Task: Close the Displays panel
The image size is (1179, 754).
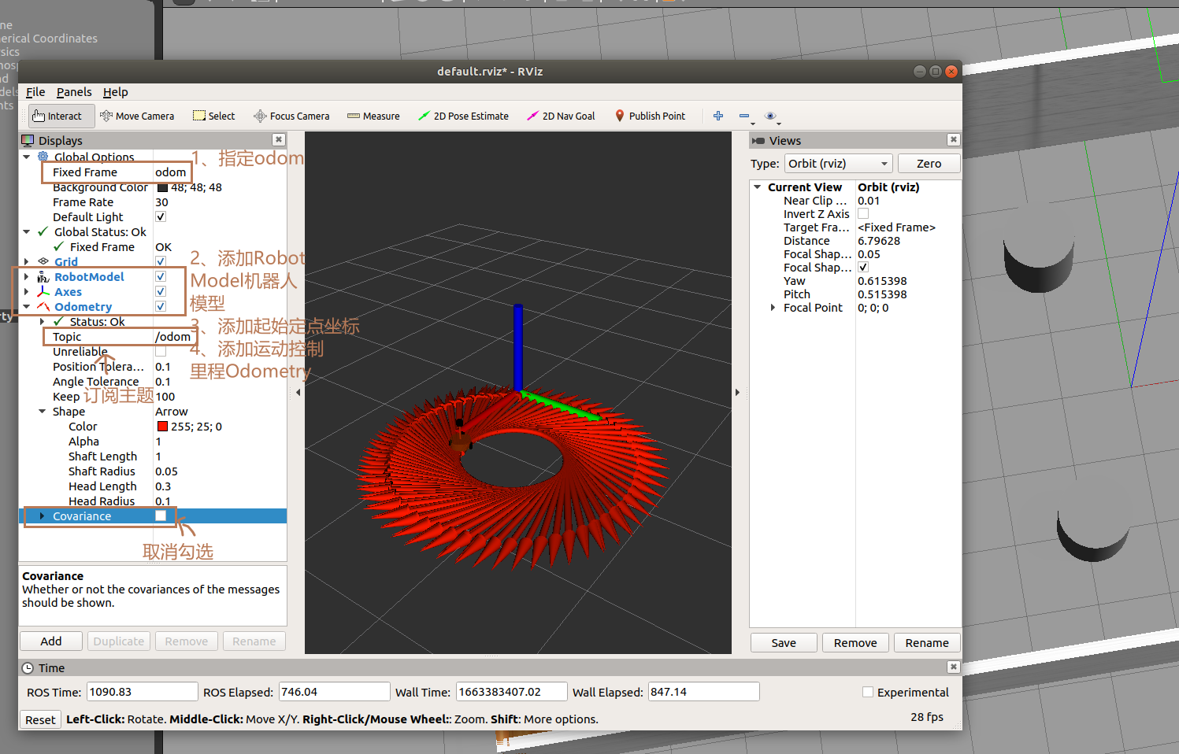Action: pos(279,139)
